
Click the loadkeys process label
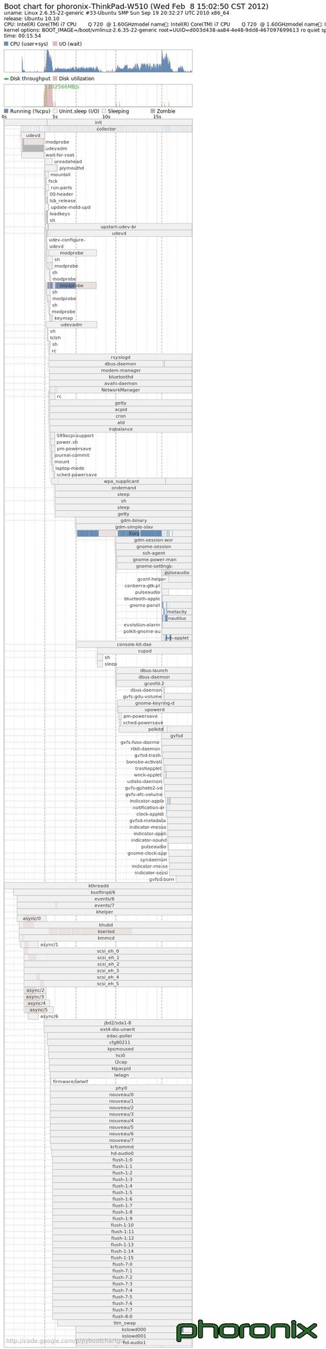coord(59,214)
